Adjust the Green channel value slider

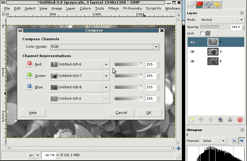coord(128,76)
